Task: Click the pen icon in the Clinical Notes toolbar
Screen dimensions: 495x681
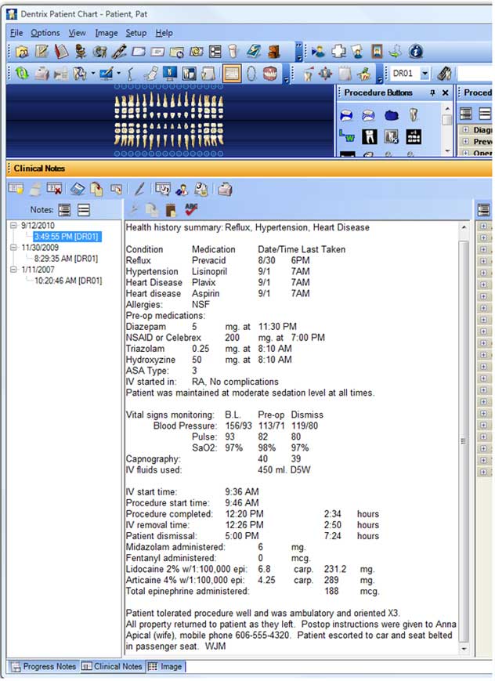Action: pyautogui.click(x=139, y=189)
